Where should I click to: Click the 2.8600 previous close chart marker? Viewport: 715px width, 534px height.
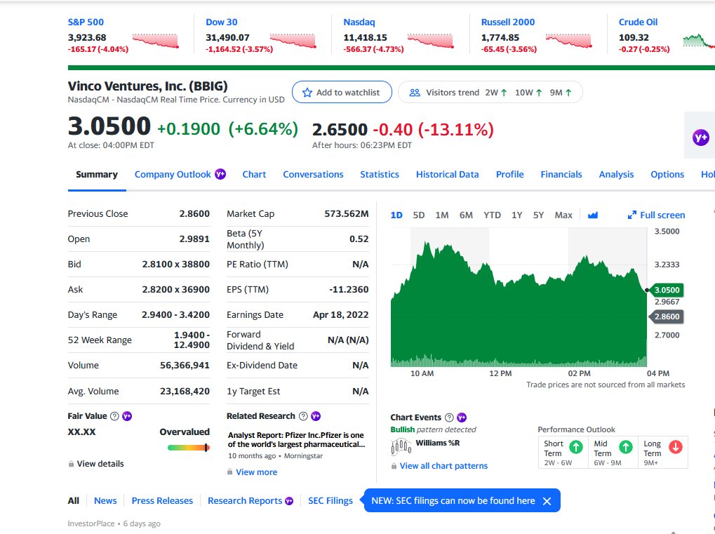coord(666,316)
